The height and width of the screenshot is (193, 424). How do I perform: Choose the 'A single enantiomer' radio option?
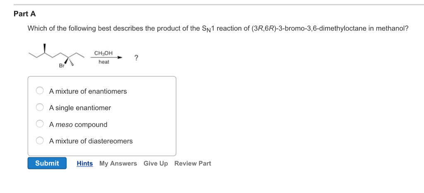[40, 108]
